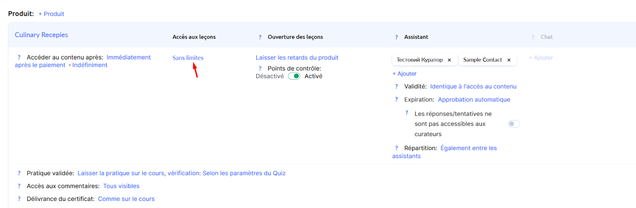Toggle the Points de contrôle switch
The width and height of the screenshot is (636, 208).
pos(294,76)
